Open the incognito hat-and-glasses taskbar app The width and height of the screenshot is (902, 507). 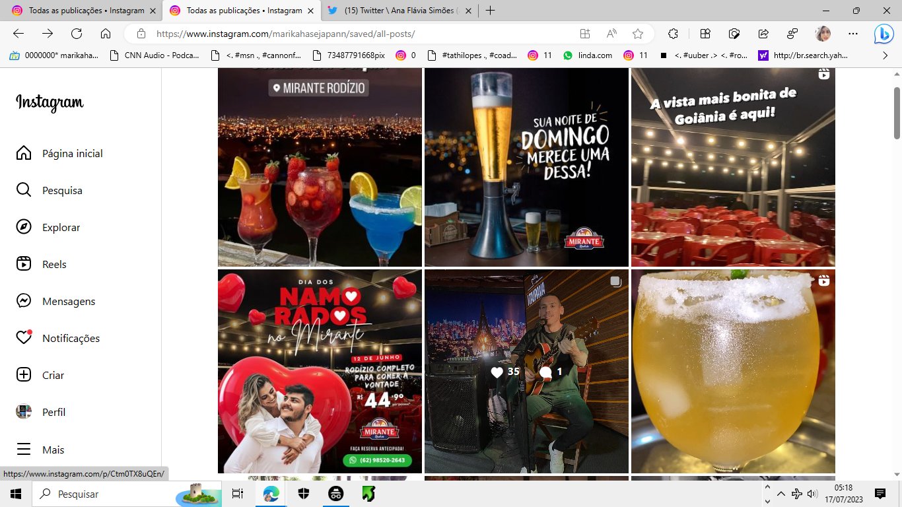click(x=336, y=494)
